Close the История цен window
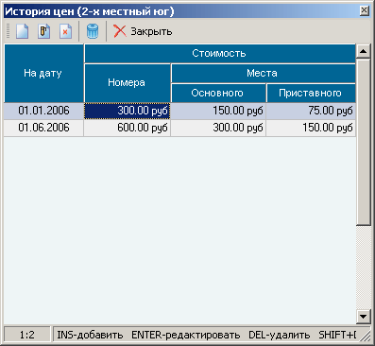Screen dimensions: 375x346 coord(364,10)
